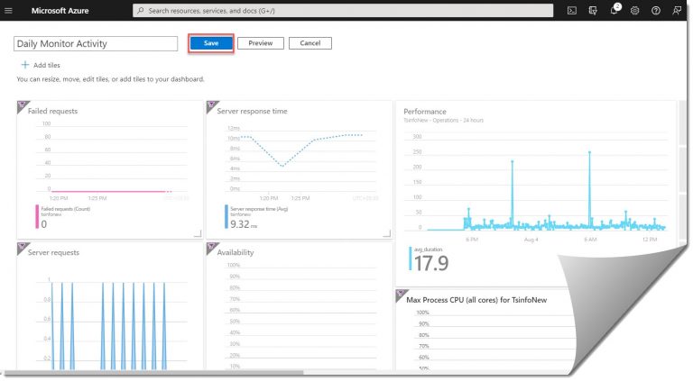
Task: Click the Failed requests (Count) legend
Action: 65,209
